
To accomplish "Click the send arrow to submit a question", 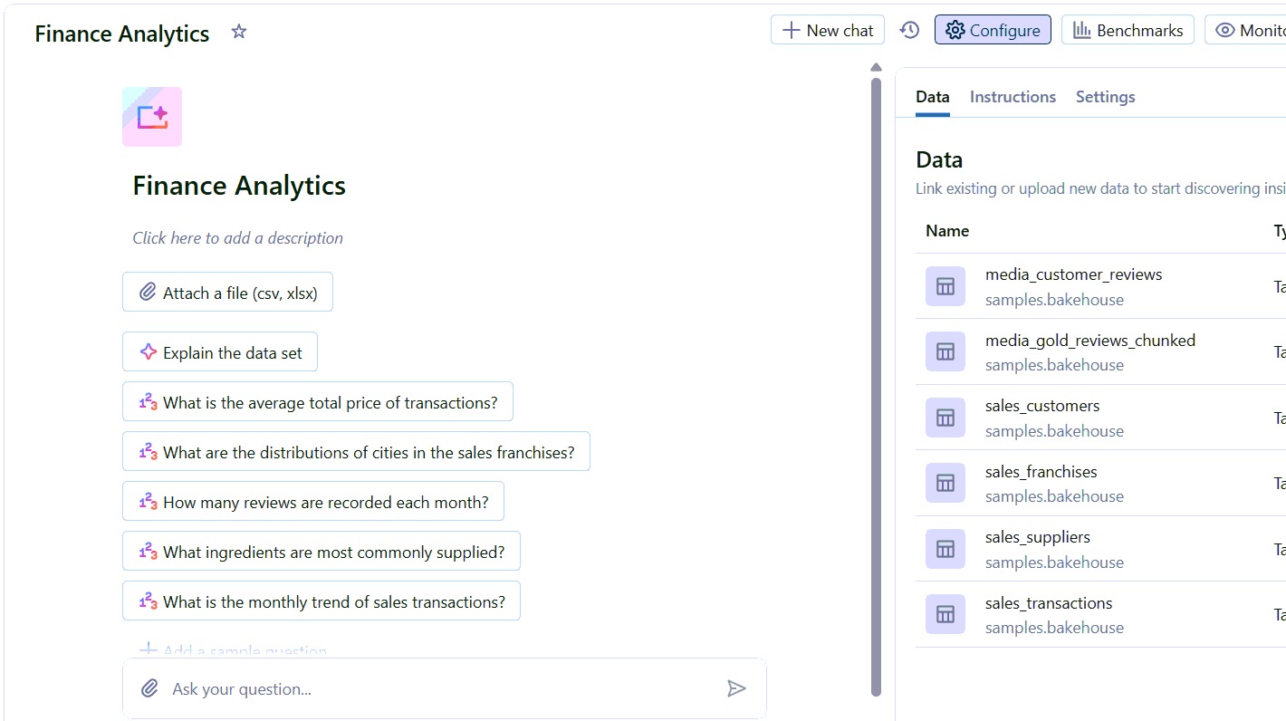I will tap(736, 687).
